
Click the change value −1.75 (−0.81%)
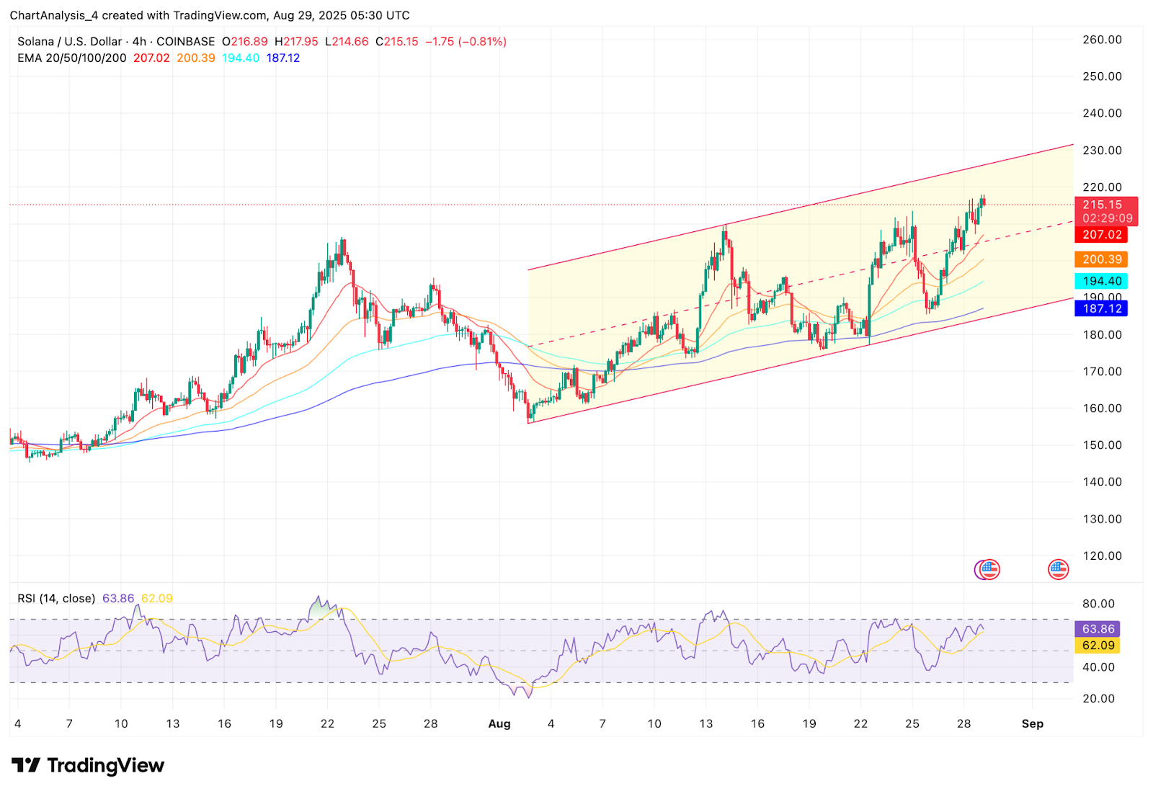(466, 42)
